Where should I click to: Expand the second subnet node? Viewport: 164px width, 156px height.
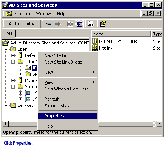[x=20, y=99]
